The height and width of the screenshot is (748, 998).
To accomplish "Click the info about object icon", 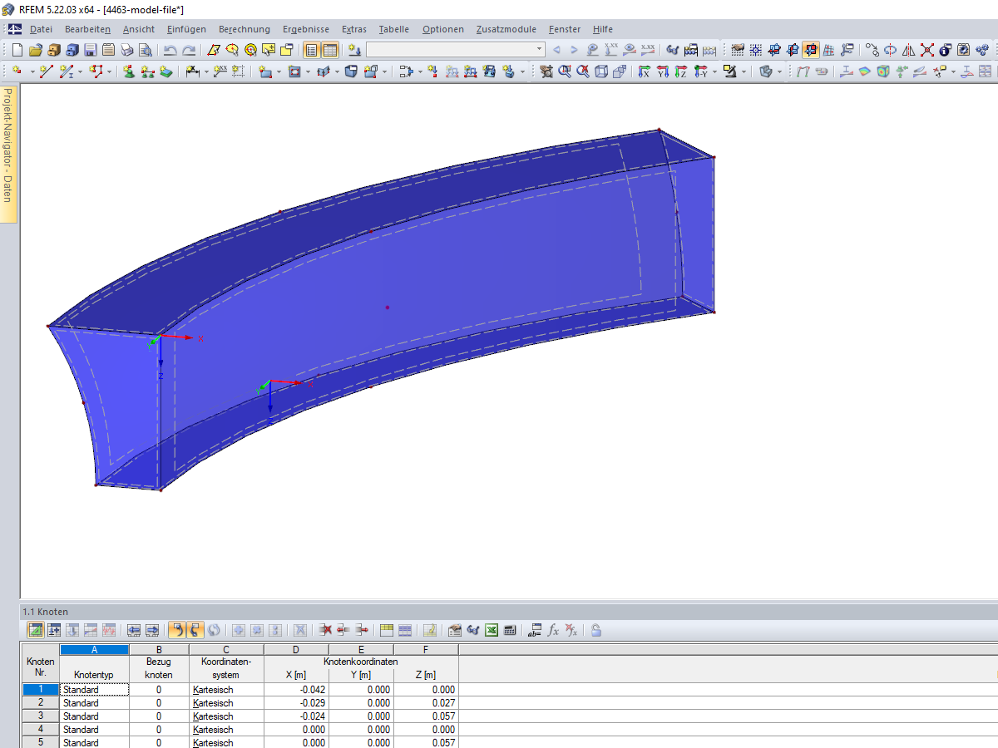I will 945,50.
